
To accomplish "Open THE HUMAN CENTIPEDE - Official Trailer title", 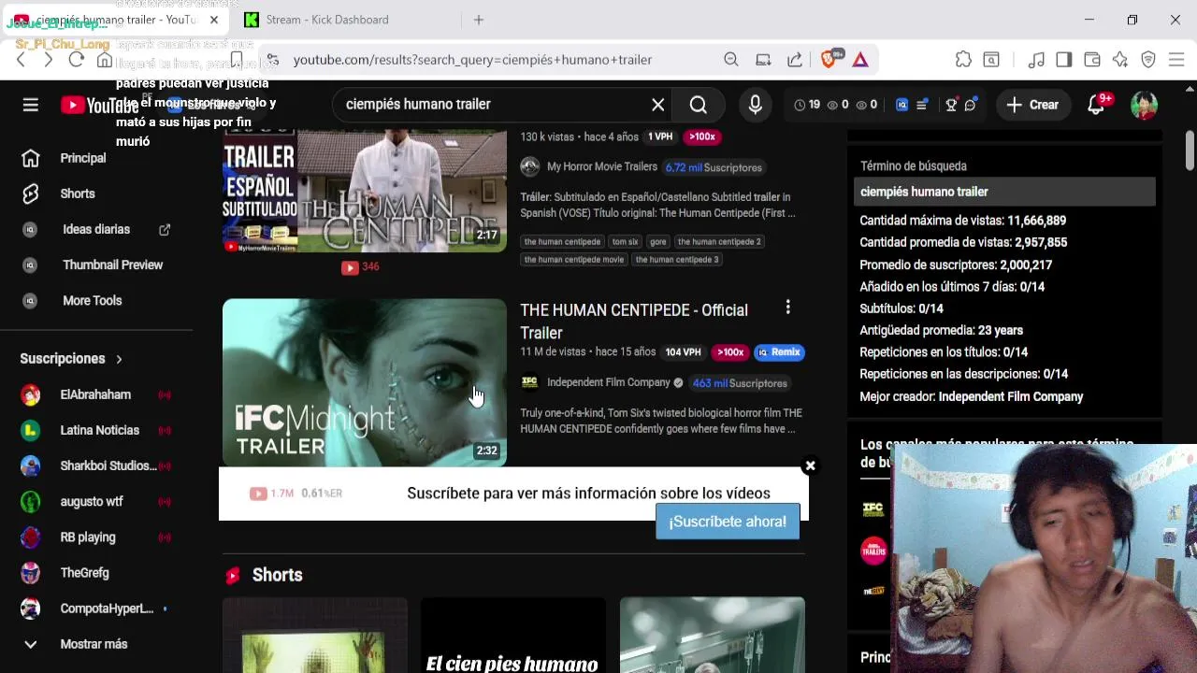I will 634,322.
